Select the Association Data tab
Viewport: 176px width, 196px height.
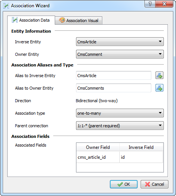click(31, 20)
